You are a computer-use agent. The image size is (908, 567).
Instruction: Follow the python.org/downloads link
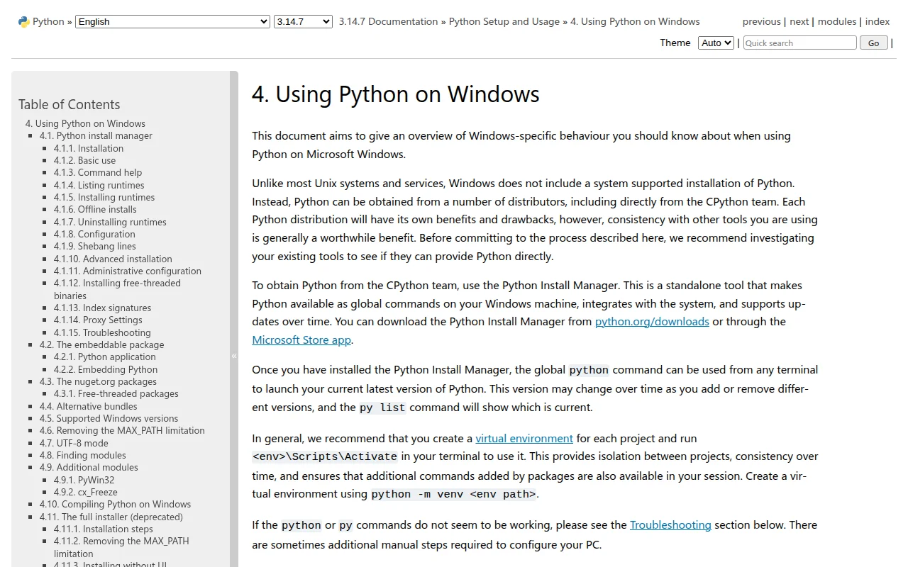coord(652,322)
